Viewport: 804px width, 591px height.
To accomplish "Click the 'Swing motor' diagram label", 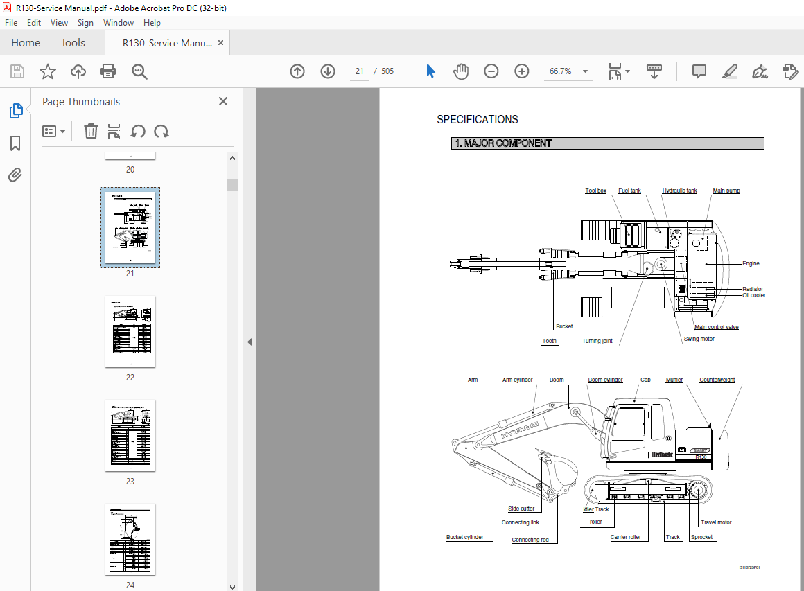I will pos(699,339).
